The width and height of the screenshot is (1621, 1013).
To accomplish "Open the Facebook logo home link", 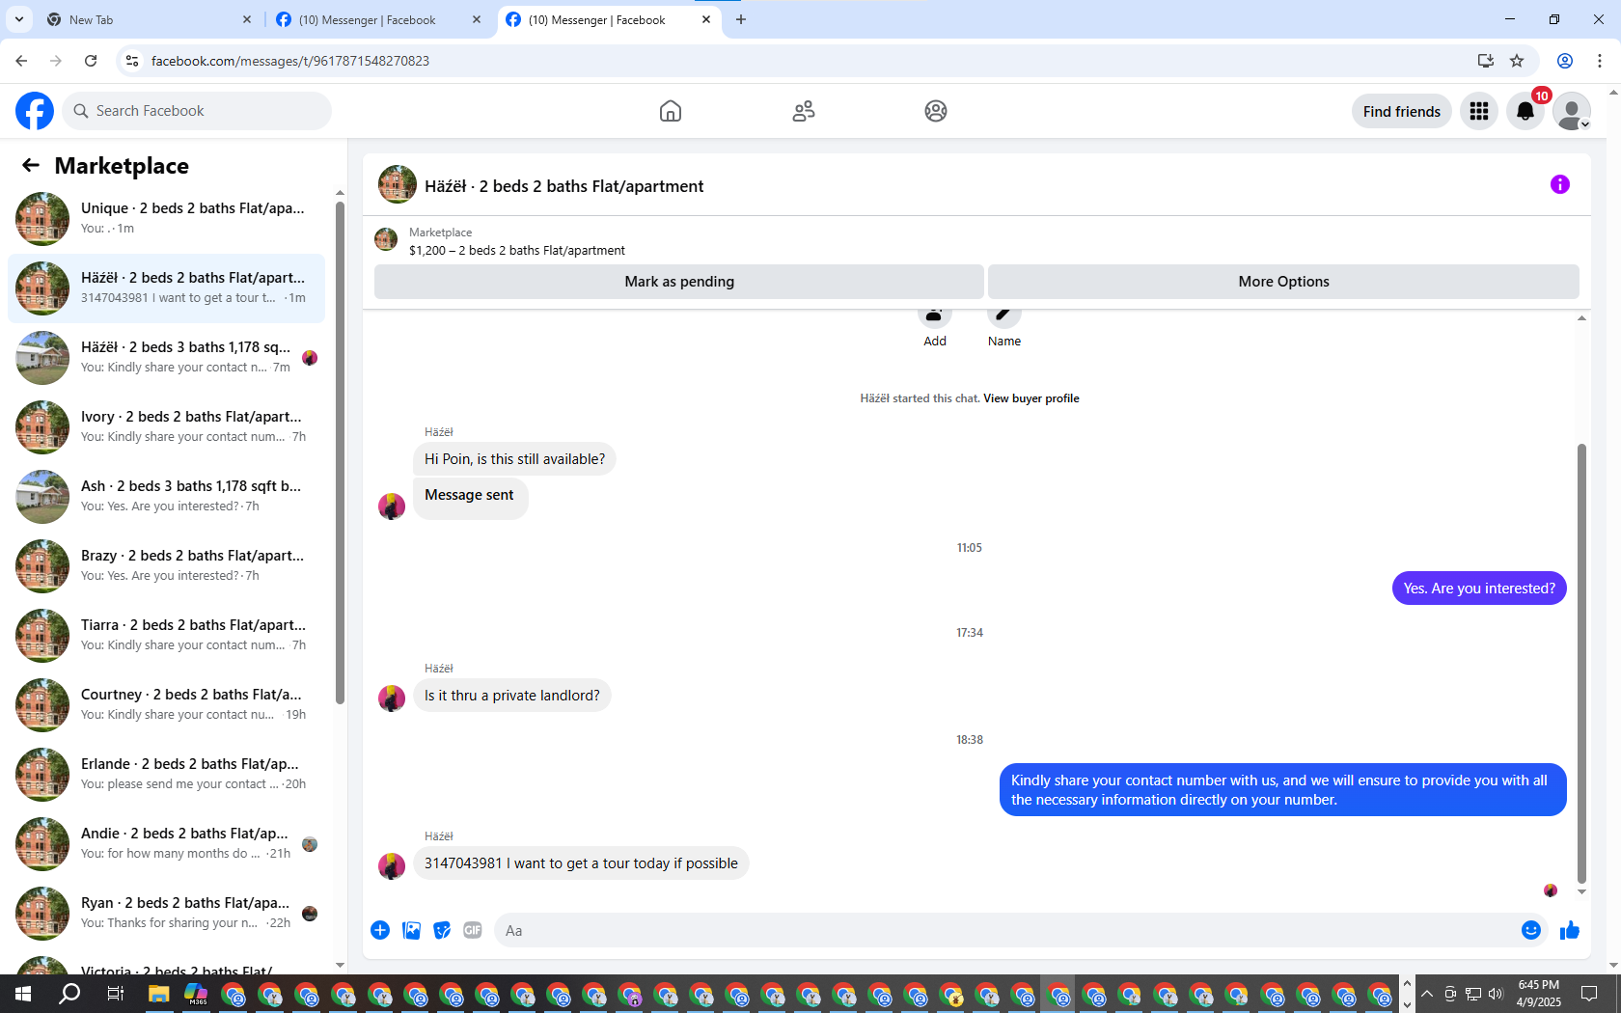I will [x=35, y=111].
